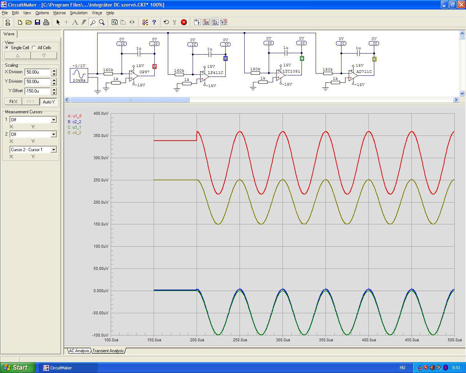Click the New file toolbar icon
Viewport: 466px width, 373px height.
[20, 22]
